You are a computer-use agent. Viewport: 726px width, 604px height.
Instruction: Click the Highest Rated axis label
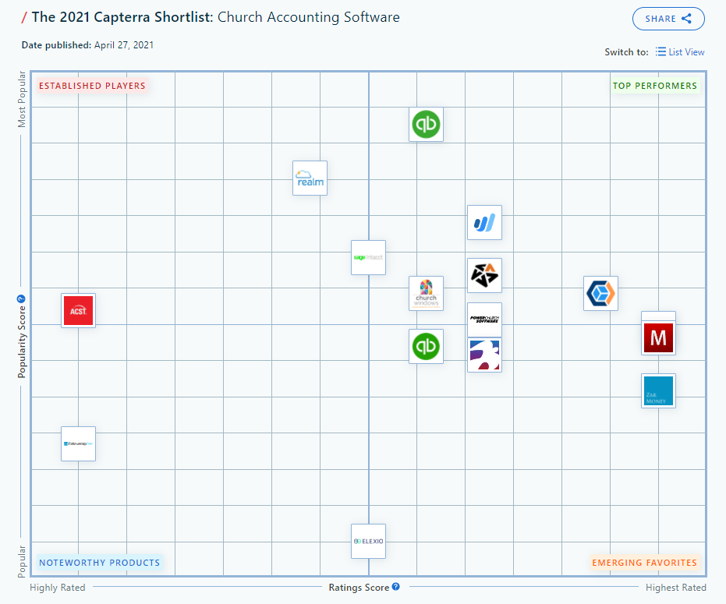pyautogui.click(x=676, y=588)
